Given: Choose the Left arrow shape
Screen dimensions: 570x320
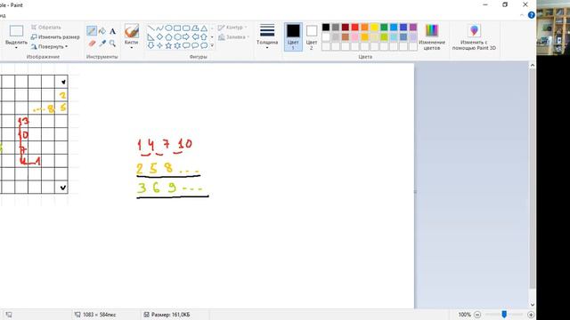Looking at the screenshot, I should click(x=195, y=37).
